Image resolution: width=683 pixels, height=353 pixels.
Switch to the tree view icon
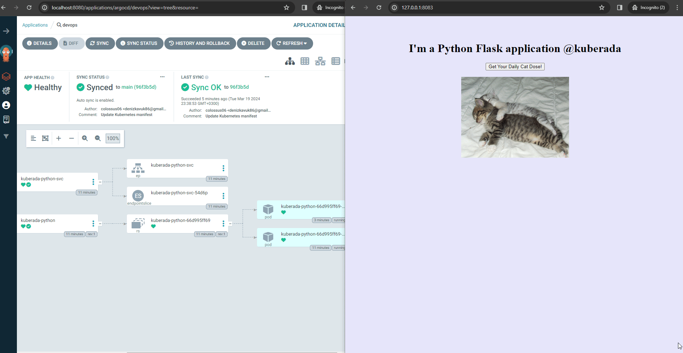click(x=290, y=61)
